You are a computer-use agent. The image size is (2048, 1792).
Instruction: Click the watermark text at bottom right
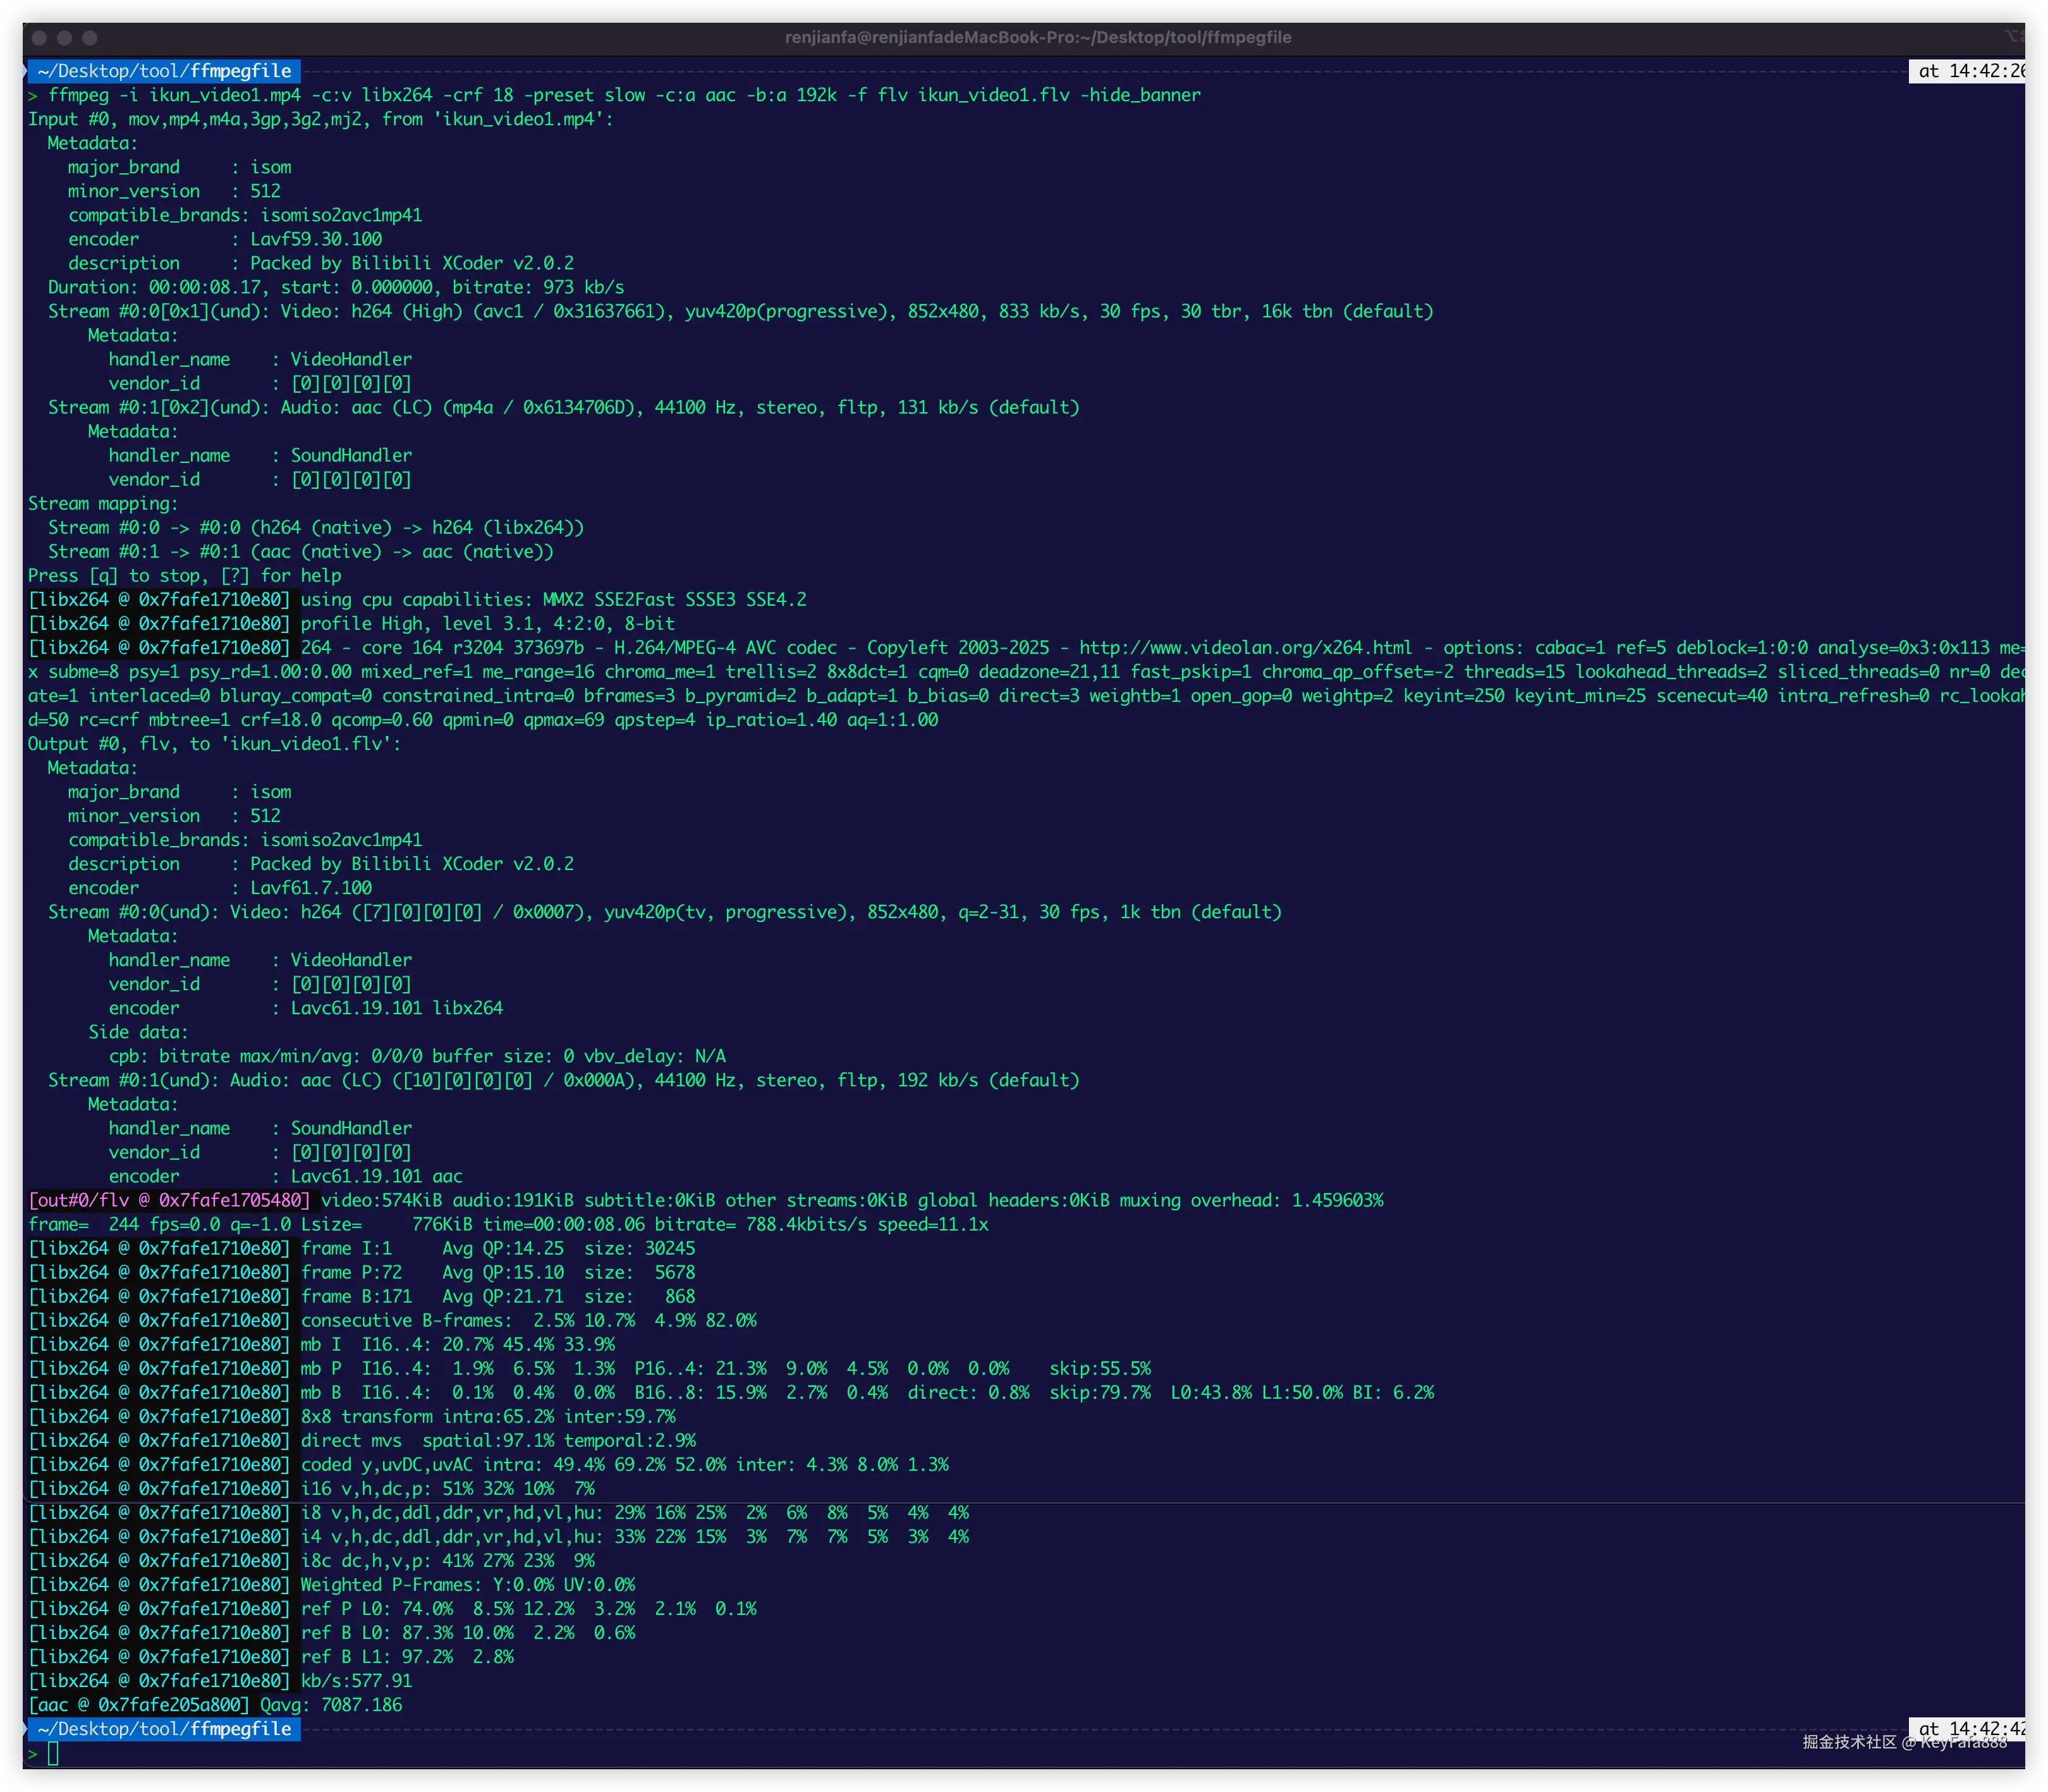[1904, 1742]
